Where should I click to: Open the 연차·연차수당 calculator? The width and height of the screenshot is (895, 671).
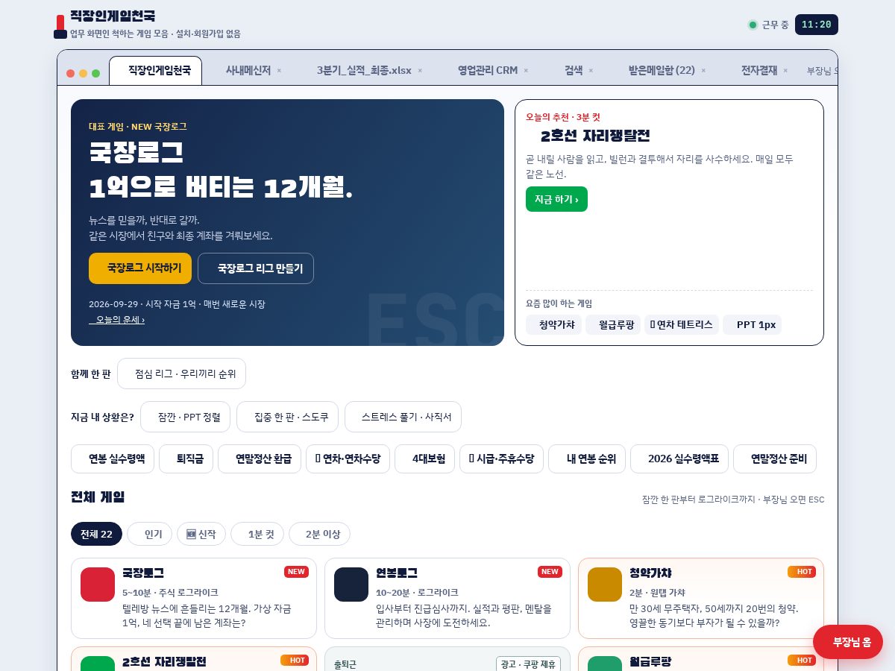348,459
